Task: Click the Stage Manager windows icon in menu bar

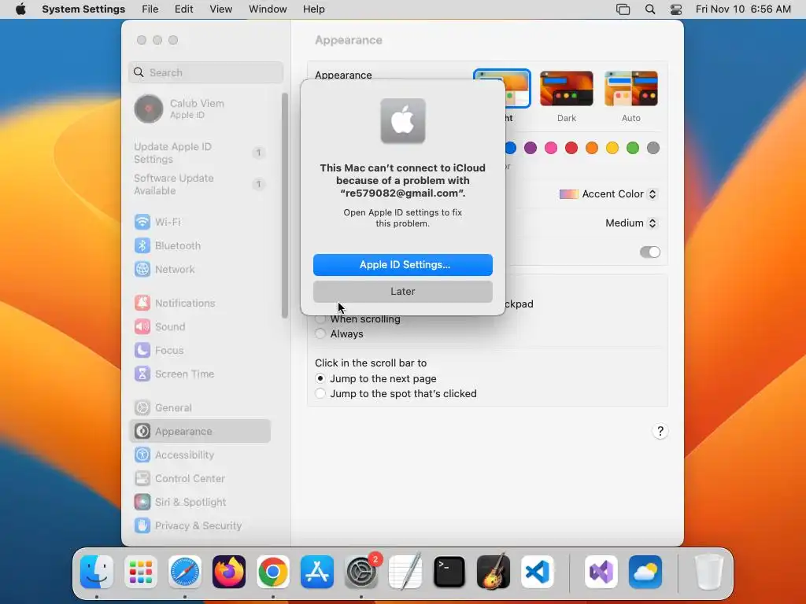Action: point(623,9)
